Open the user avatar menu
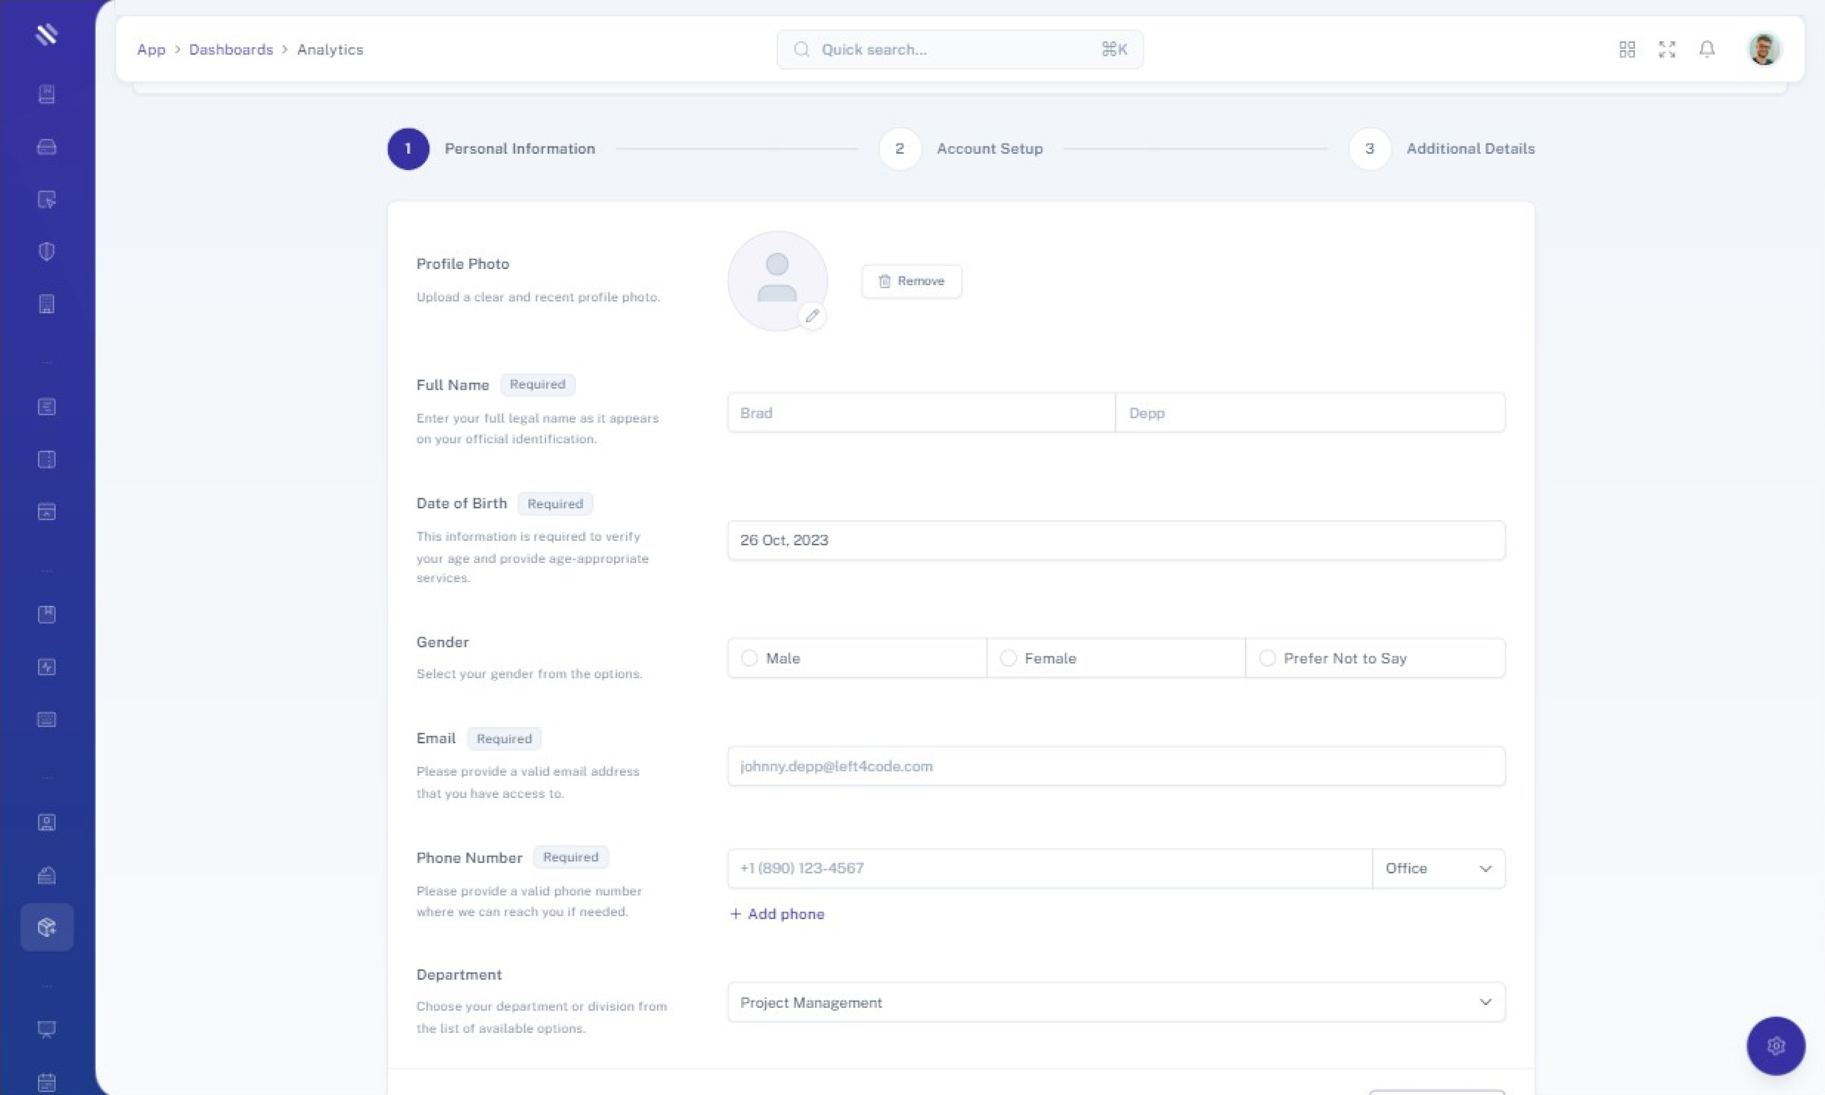 click(1764, 49)
